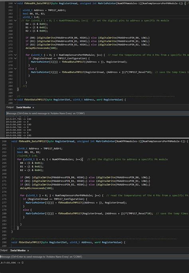Collapse fbReadPA_DataTMP117 function via line 260 chevron
The image size is (189, 273).
coord(15,3)
